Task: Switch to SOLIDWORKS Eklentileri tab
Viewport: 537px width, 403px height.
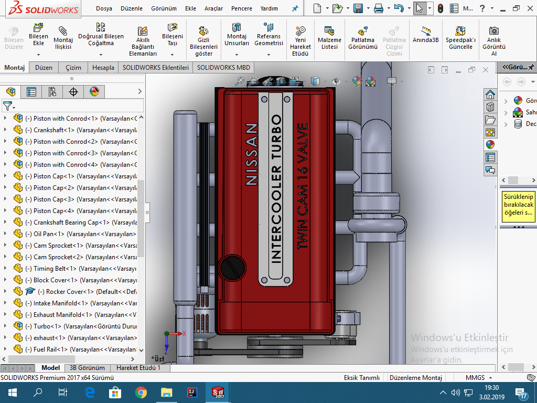Action: tap(155, 68)
